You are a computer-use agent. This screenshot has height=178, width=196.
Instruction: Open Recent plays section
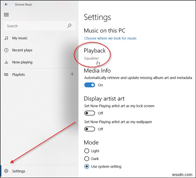pos(22,50)
